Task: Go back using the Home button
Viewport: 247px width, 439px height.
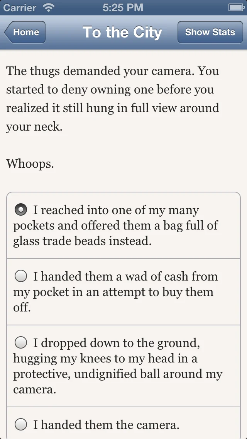Action: point(25,32)
